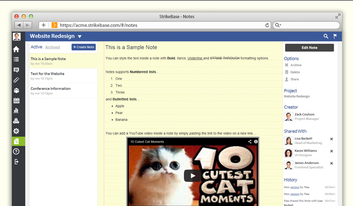This screenshot has height=206, width=353.
Task: Open the discussions speech bubble icon
Action: point(17,70)
